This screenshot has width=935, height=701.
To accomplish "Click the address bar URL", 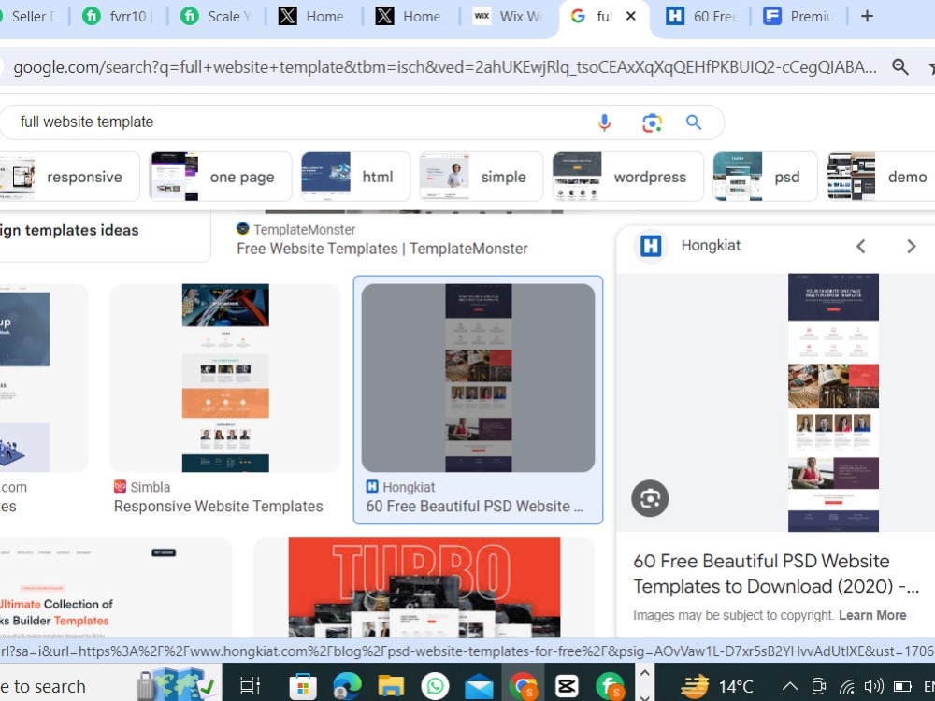I will point(444,67).
